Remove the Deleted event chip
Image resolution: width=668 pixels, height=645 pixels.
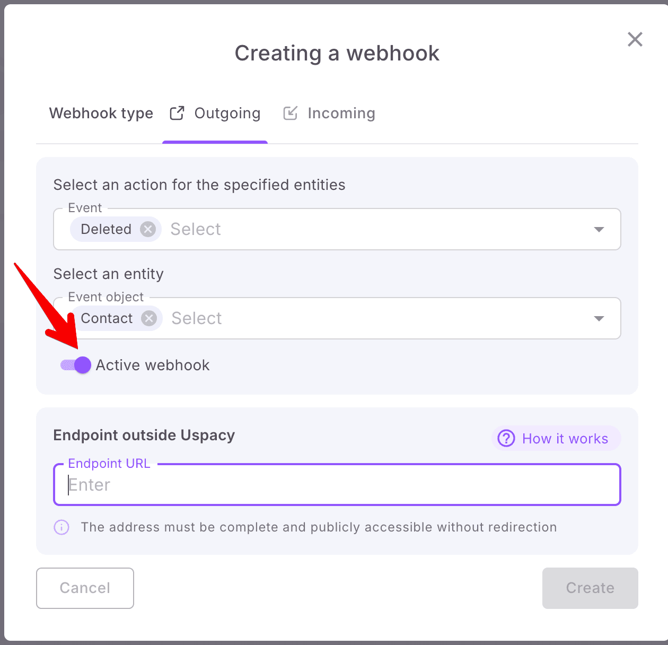(148, 229)
